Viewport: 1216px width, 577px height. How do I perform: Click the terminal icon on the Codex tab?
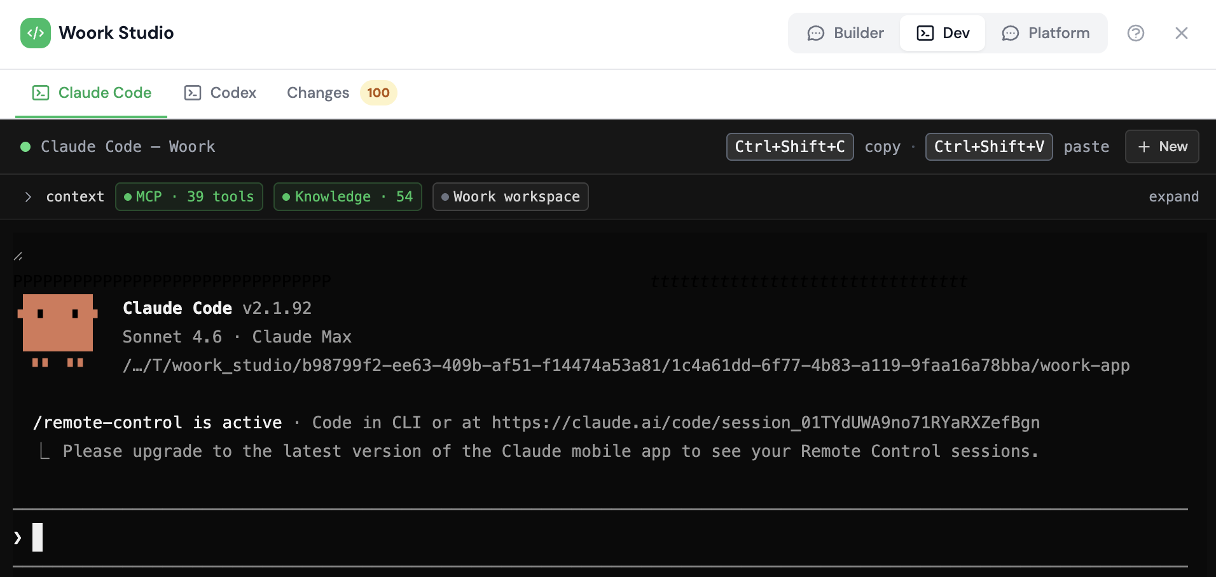pos(193,93)
